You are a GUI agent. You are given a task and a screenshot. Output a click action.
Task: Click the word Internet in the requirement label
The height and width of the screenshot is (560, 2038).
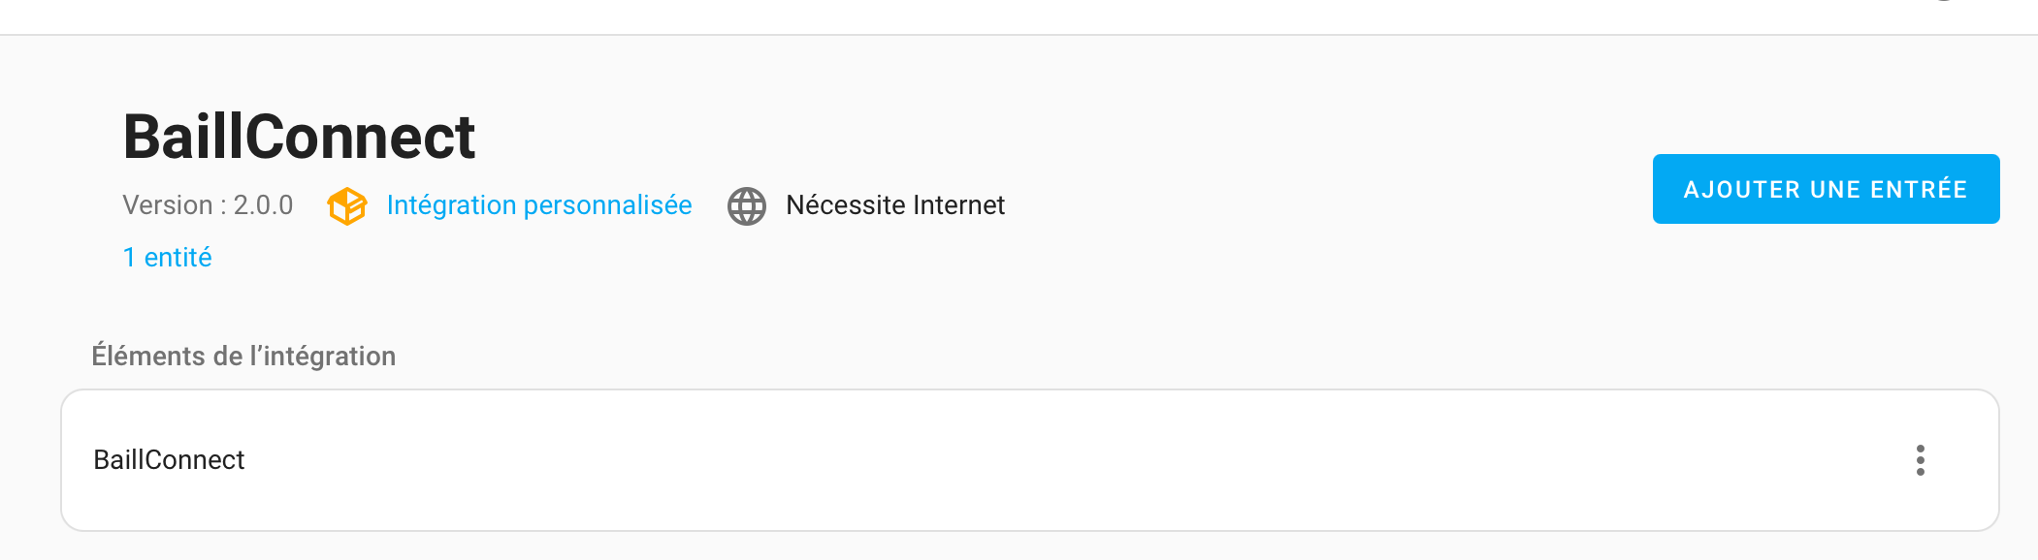pos(959,205)
